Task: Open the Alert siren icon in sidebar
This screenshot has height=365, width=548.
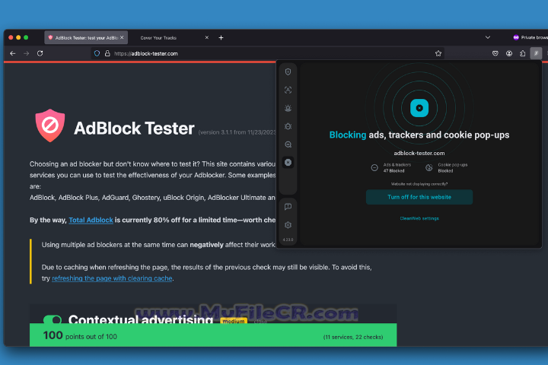Action: point(288,108)
